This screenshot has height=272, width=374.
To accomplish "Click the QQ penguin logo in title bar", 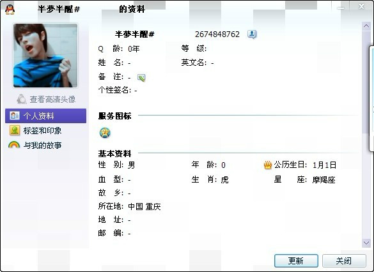I will point(10,10).
